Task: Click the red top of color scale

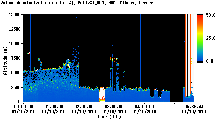Action: pyautogui.click(x=200, y=17)
